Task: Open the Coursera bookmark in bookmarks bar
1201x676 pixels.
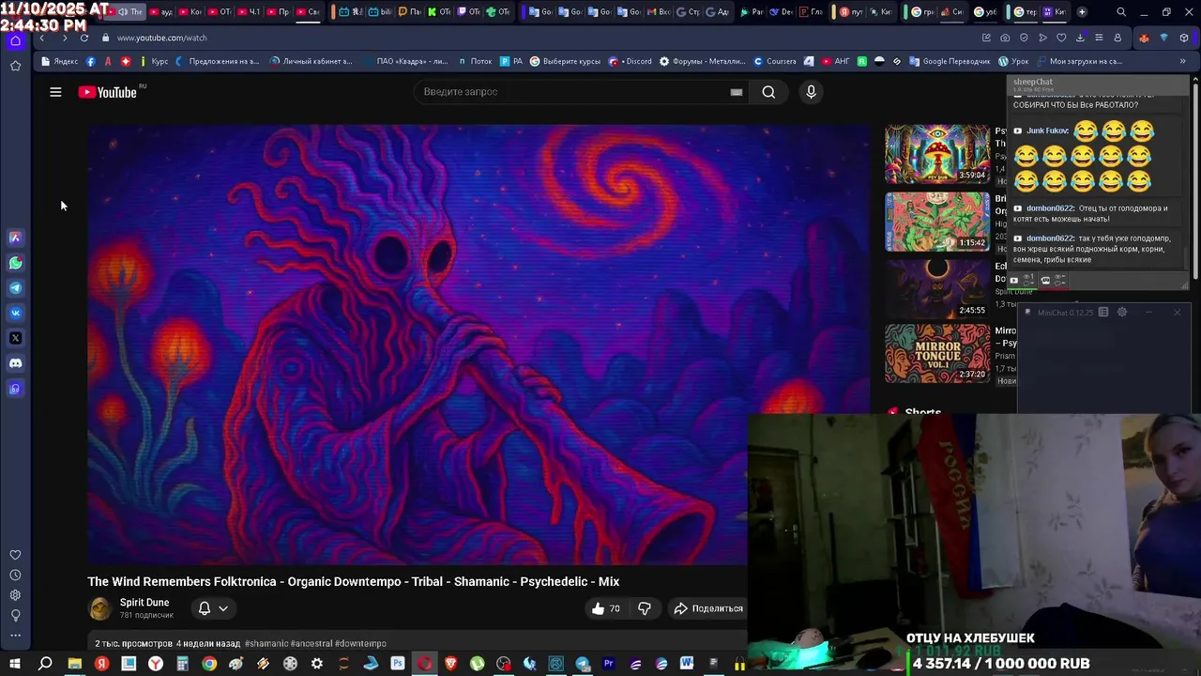Action: 775,61
